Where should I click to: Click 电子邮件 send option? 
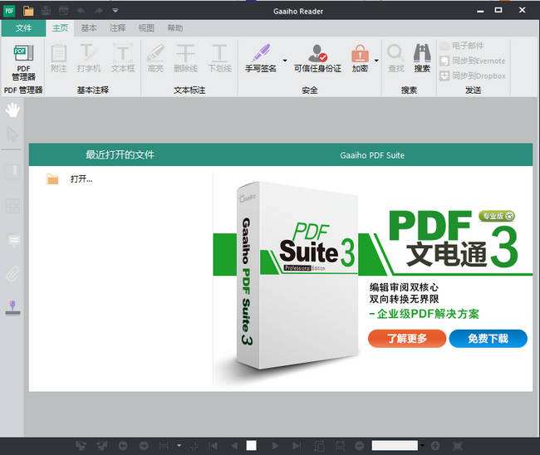(462, 46)
